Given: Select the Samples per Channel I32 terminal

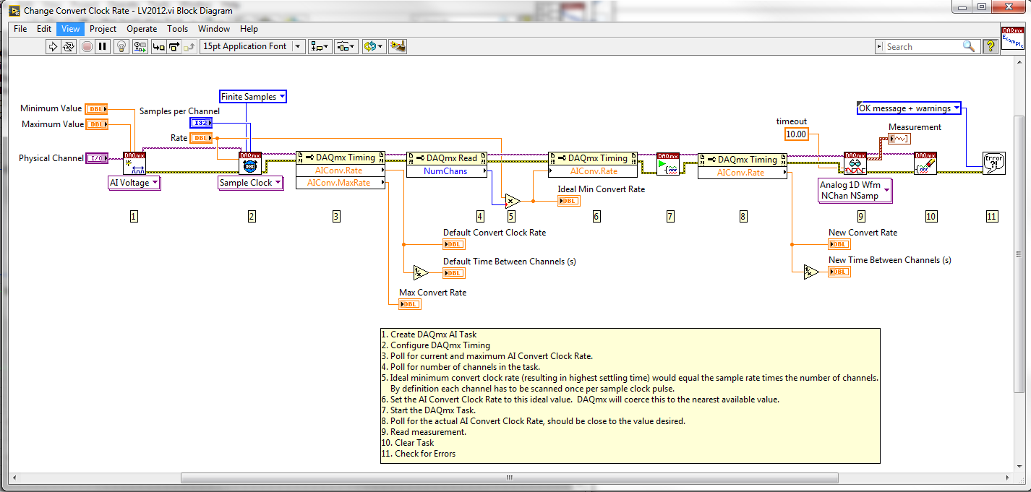Looking at the screenshot, I should 201,123.
